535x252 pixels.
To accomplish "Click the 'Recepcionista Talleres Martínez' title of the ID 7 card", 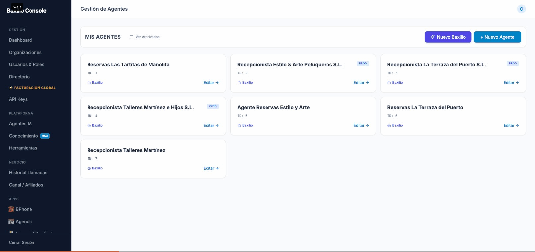I will tap(126, 150).
